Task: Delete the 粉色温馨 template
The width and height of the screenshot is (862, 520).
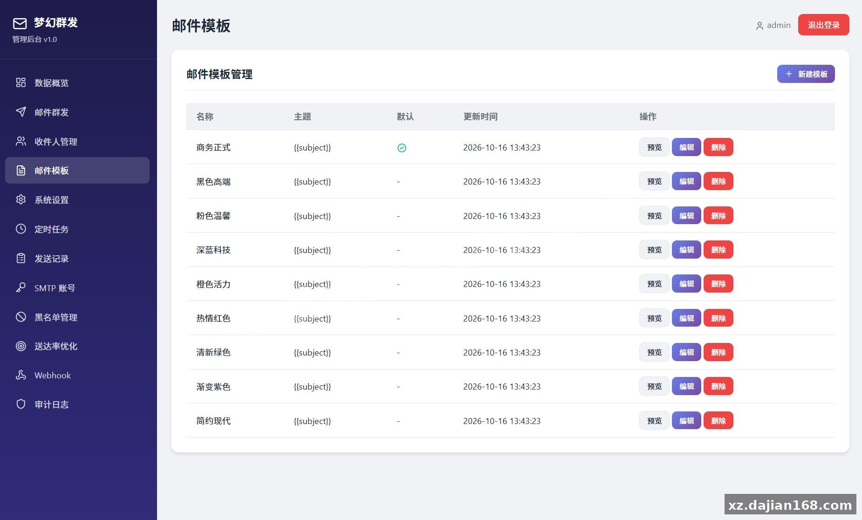Action: click(718, 215)
